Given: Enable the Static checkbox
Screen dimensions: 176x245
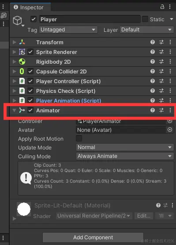Looking at the screenshot, I should pyautogui.click(x=145, y=19).
